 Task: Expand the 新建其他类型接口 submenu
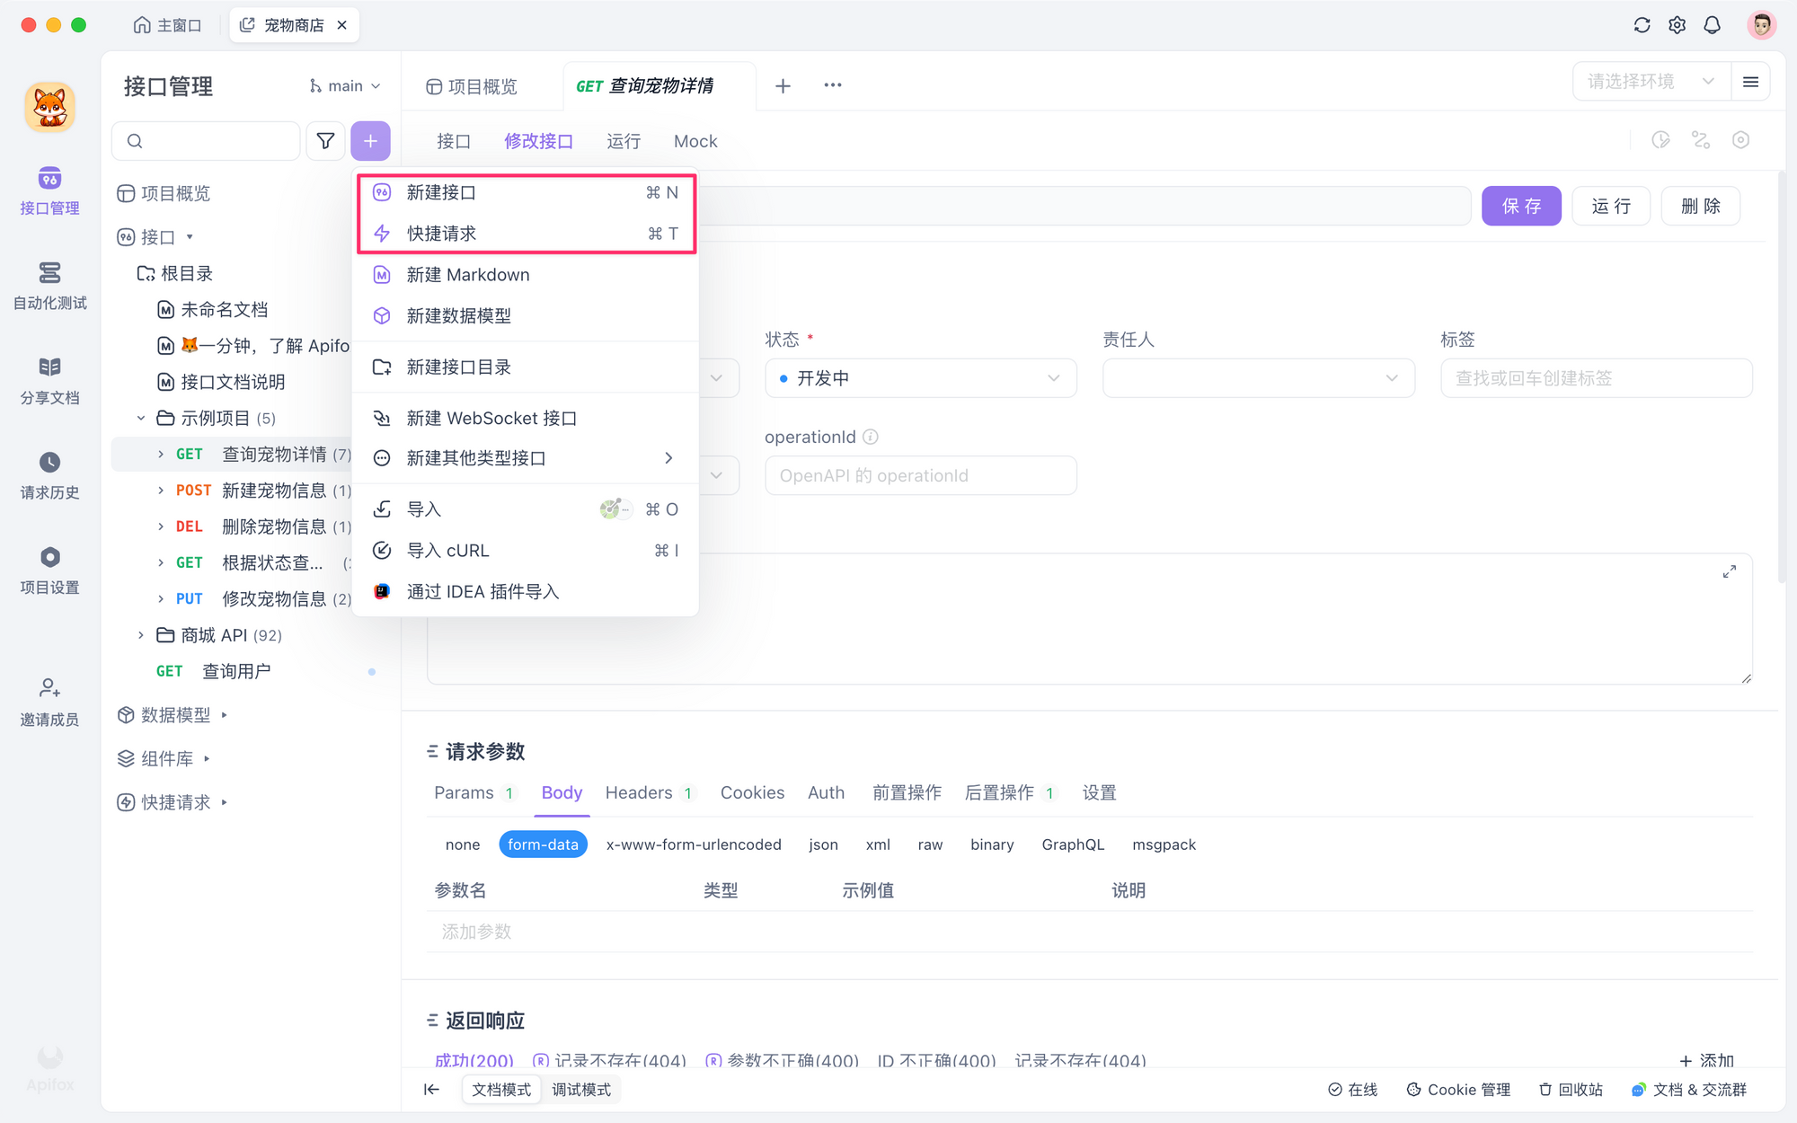pyautogui.click(x=526, y=458)
